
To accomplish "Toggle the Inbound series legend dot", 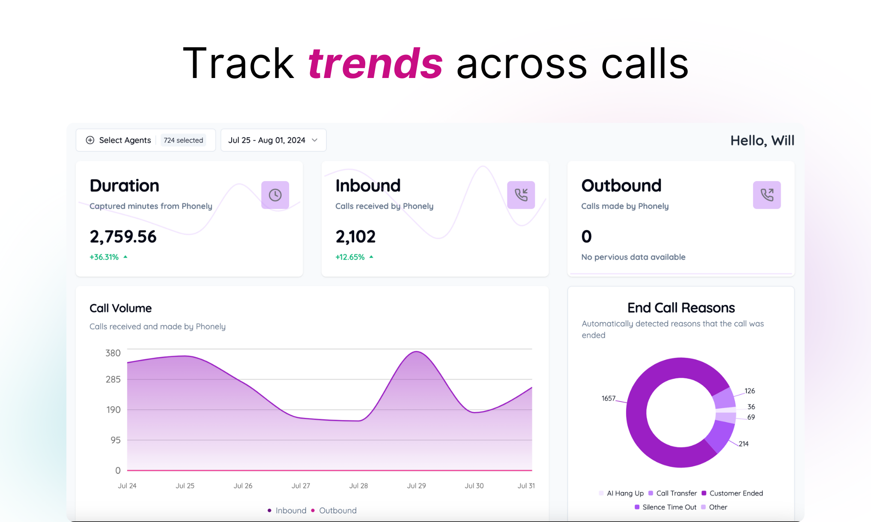I will pos(269,510).
